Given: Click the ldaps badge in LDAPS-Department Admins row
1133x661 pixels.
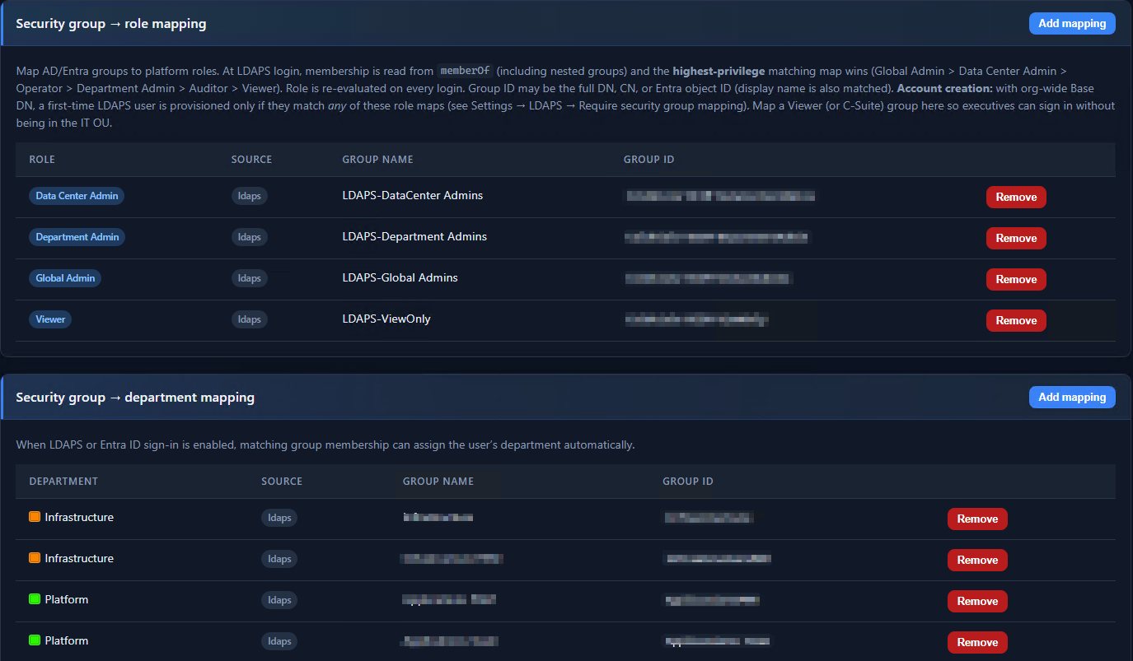Looking at the screenshot, I should (x=250, y=237).
